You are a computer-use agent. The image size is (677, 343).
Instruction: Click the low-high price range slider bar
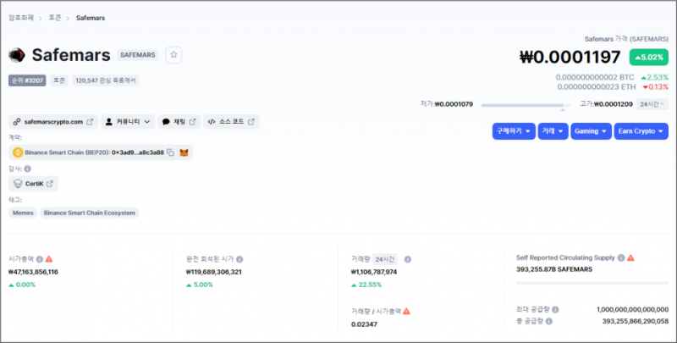point(523,105)
